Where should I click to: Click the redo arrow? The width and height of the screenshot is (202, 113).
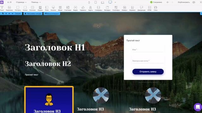point(172,2)
